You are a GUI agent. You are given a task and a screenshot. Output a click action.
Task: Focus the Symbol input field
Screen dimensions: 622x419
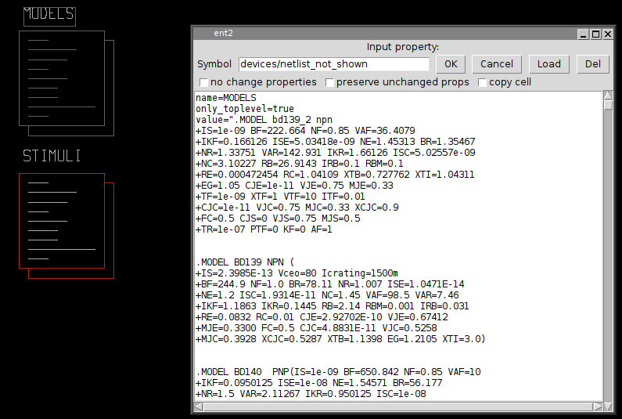pos(334,64)
